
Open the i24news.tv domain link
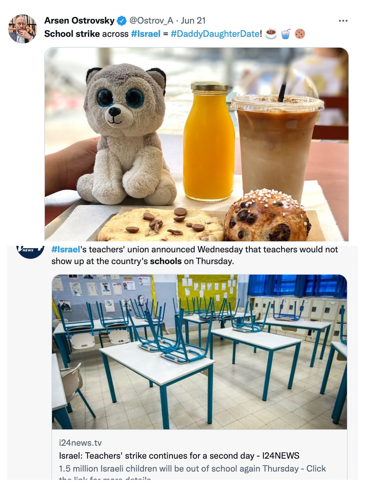pos(80,443)
